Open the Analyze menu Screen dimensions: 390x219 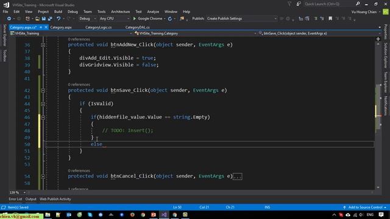[x=153, y=12]
